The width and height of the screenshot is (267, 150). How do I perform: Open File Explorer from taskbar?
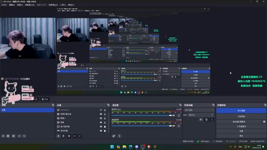click(x=124, y=147)
